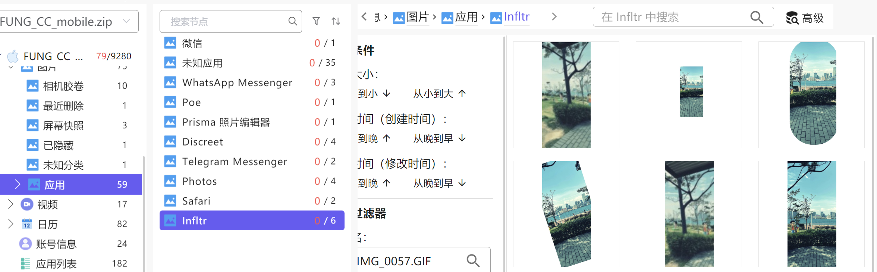The width and height of the screenshot is (877, 272).
Task: Go to 图片 in breadcrumb
Action: [x=417, y=17]
